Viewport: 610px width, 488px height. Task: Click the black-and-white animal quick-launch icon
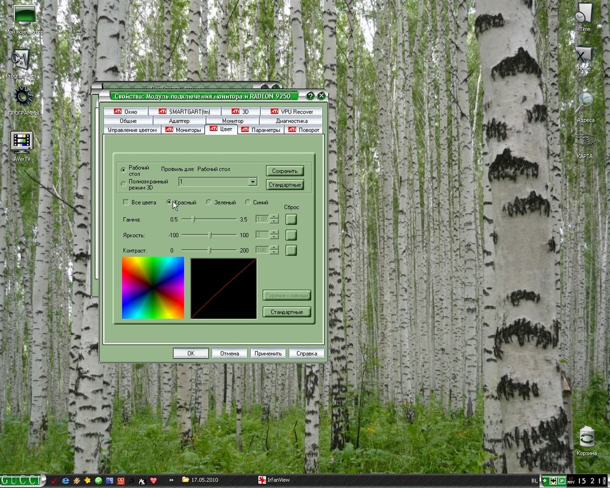(142, 481)
